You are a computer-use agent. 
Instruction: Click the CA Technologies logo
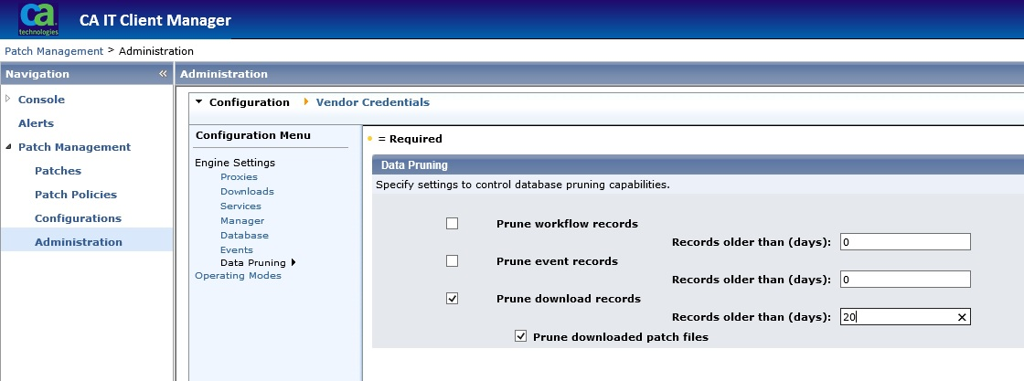click(x=38, y=19)
